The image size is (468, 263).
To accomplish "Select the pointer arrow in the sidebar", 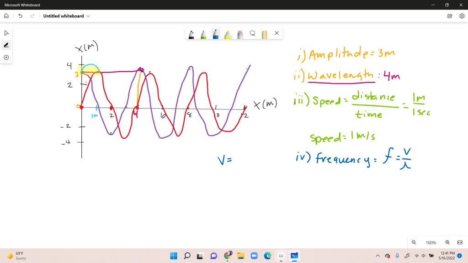I will (6, 32).
